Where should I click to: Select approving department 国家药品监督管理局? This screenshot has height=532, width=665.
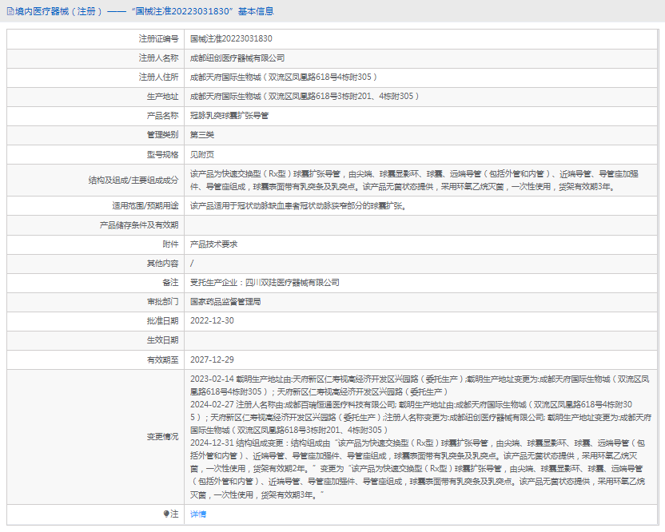[225, 302]
